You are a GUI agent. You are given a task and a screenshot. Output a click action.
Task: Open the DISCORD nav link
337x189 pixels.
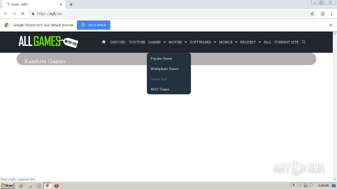118,42
